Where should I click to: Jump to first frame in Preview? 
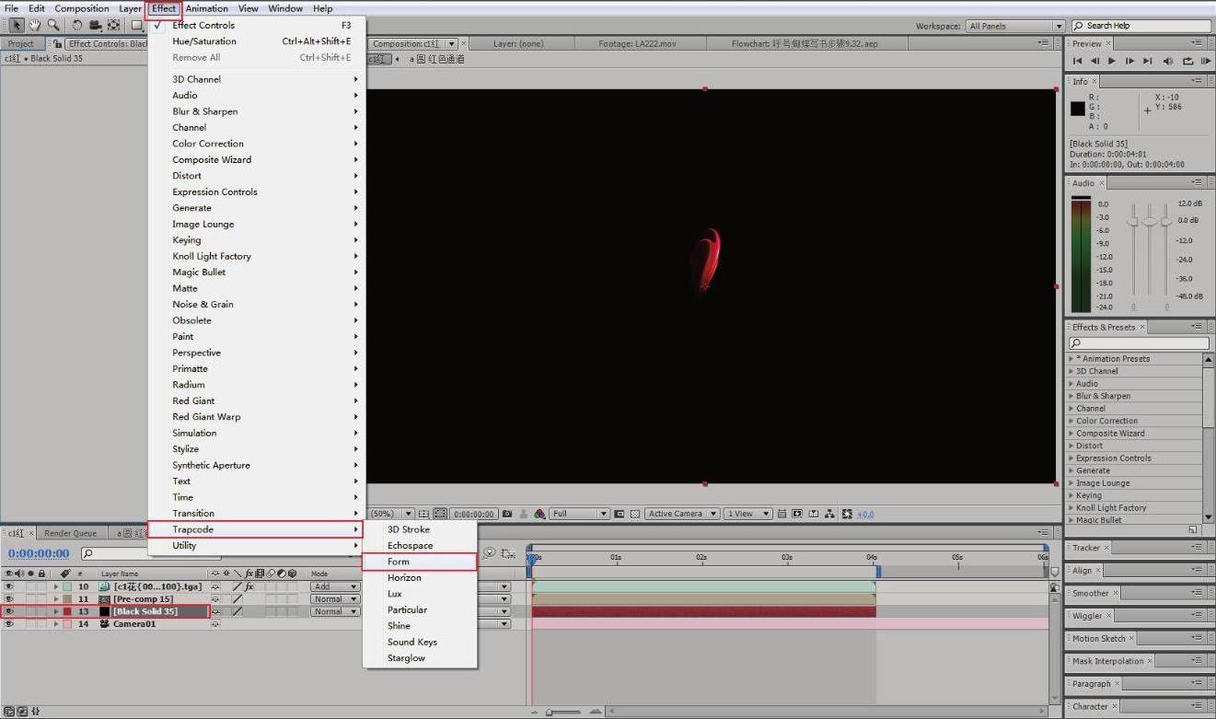click(x=1077, y=61)
